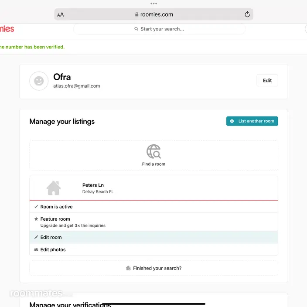The width and height of the screenshot is (307, 307).
Task: Click the Delray Beach FL text
Action: (x=98, y=192)
